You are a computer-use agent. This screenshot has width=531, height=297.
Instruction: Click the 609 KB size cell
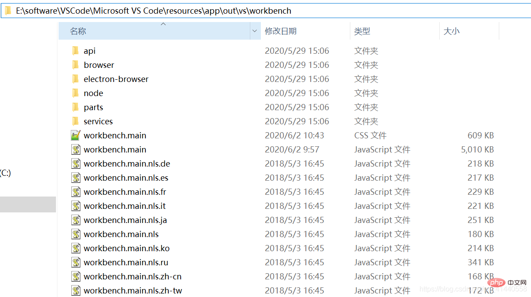(481, 135)
